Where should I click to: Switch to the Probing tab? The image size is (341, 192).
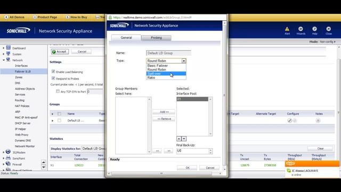156,38
